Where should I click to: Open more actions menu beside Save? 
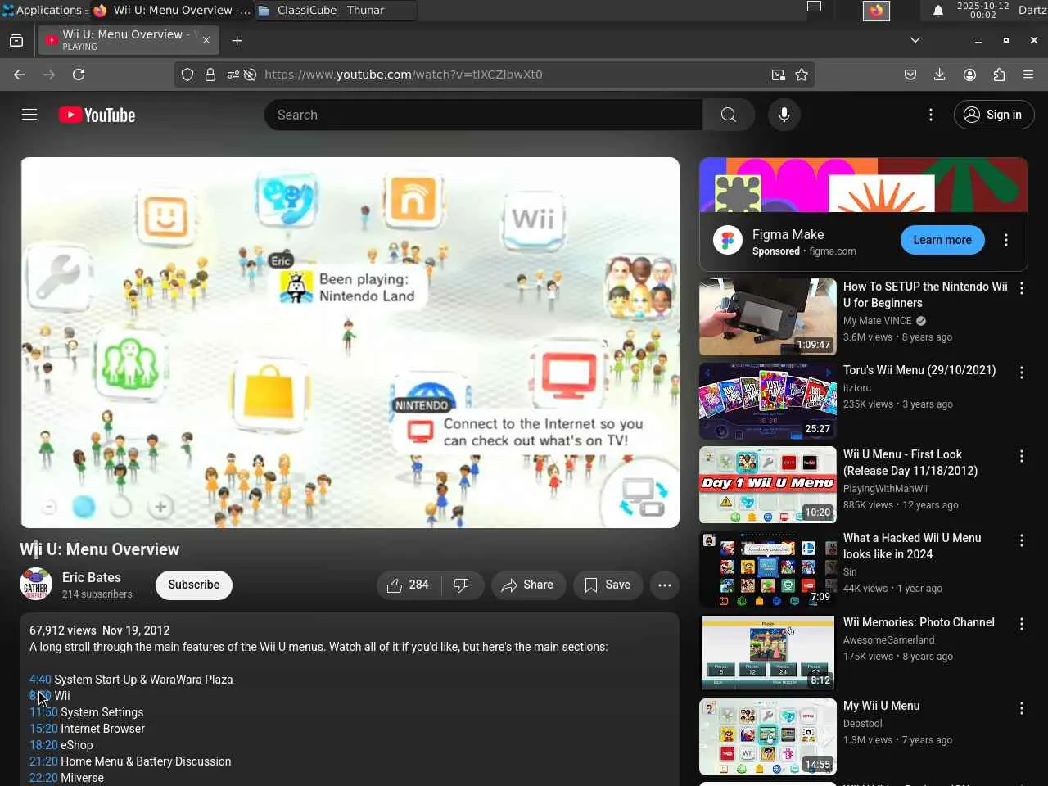pos(665,585)
